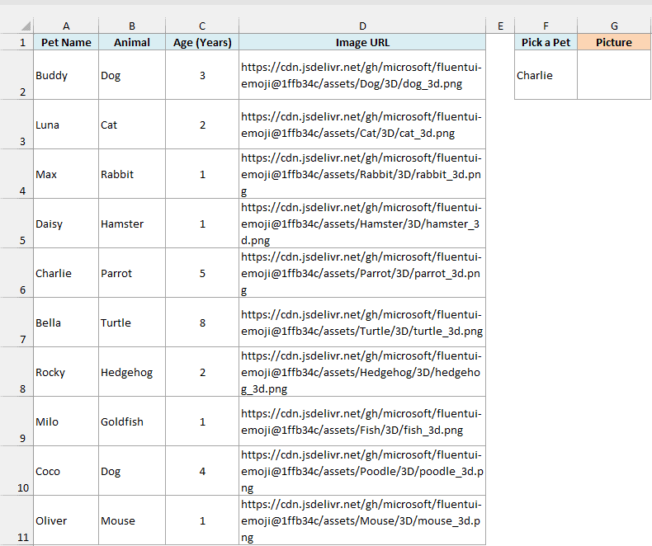The image size is (652, 546).
Task: Click the Select All corner triangle
Action: [26, 26]
